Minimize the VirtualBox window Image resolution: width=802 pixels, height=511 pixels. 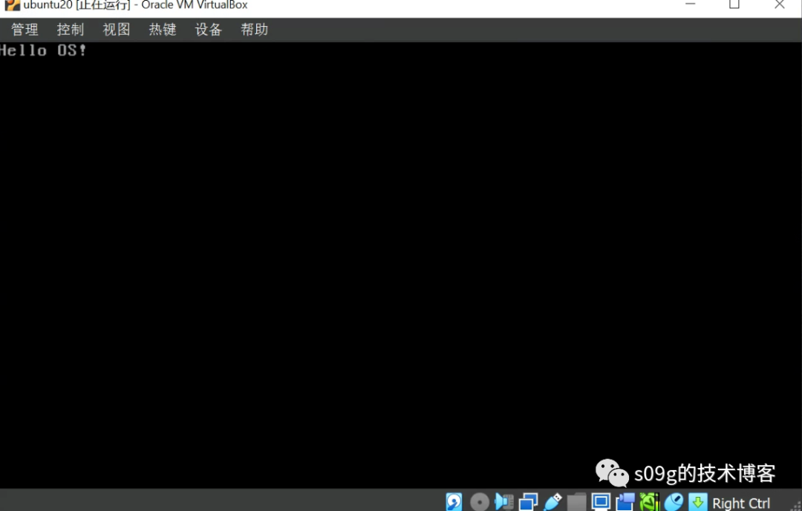(x=690, y=4)
